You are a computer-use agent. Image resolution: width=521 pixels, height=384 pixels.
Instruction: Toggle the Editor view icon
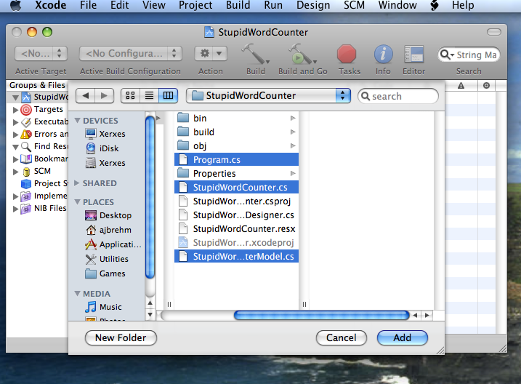pos(413,55)
